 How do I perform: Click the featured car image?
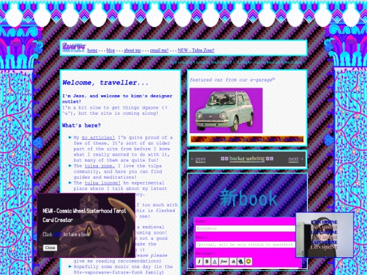point(226,111)
